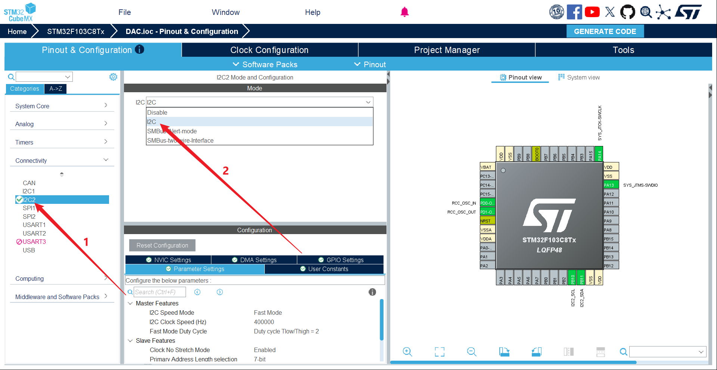Click the parameter info icon
Image resolution: width=717 pixels, height=370 pixels.
372,292
